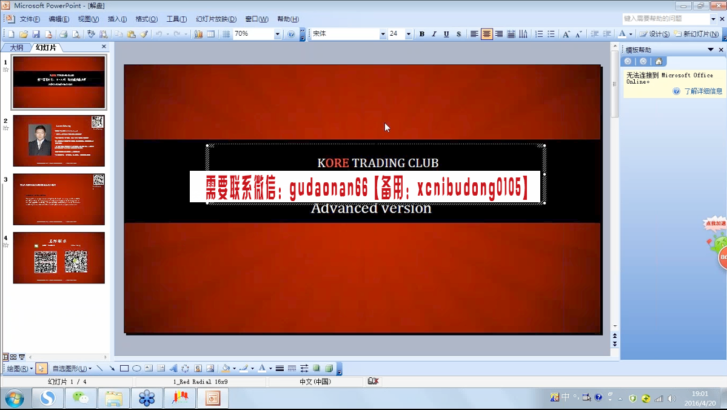
Task: Insert a chart from the toolbar
Action: pos(198,34)
